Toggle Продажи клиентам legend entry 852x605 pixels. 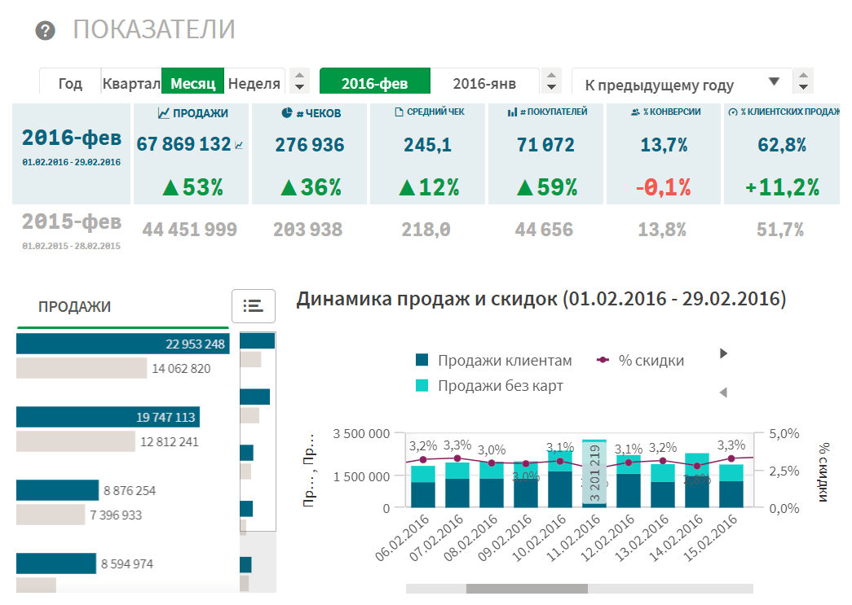pos(493,361)
